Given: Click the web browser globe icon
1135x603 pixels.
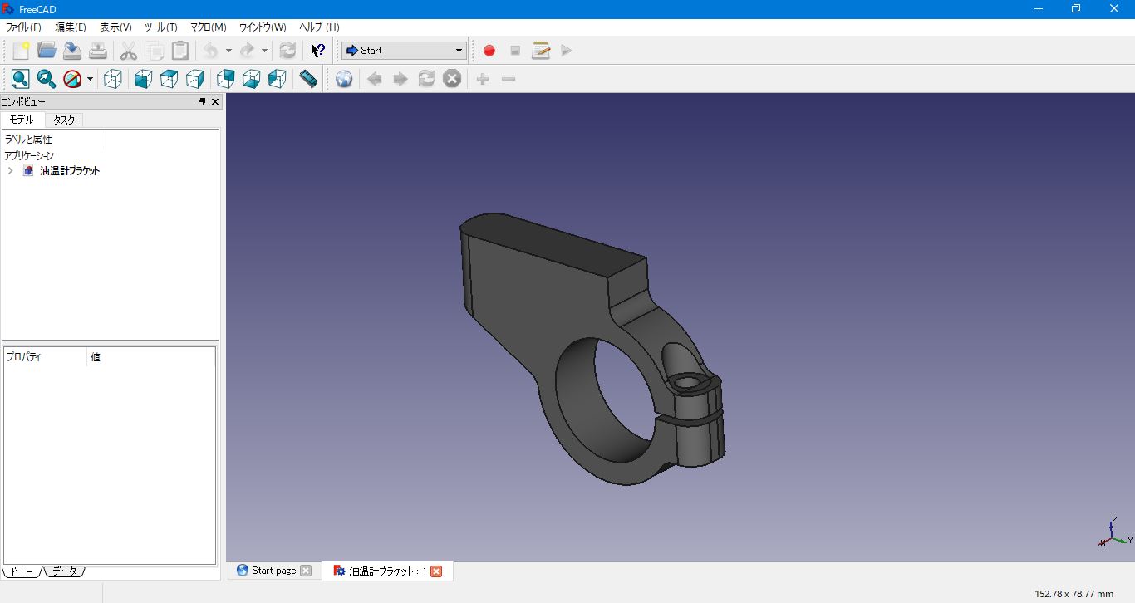Looking at the screenshot, I should pyautogui.click(x=344, y=79).
